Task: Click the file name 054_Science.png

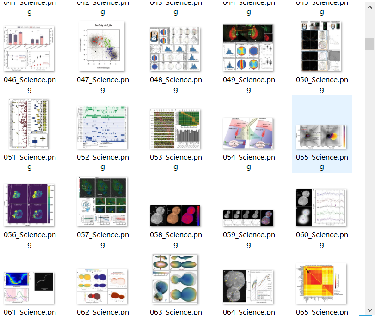Action: pyautogui.click(x=249, y=162)
